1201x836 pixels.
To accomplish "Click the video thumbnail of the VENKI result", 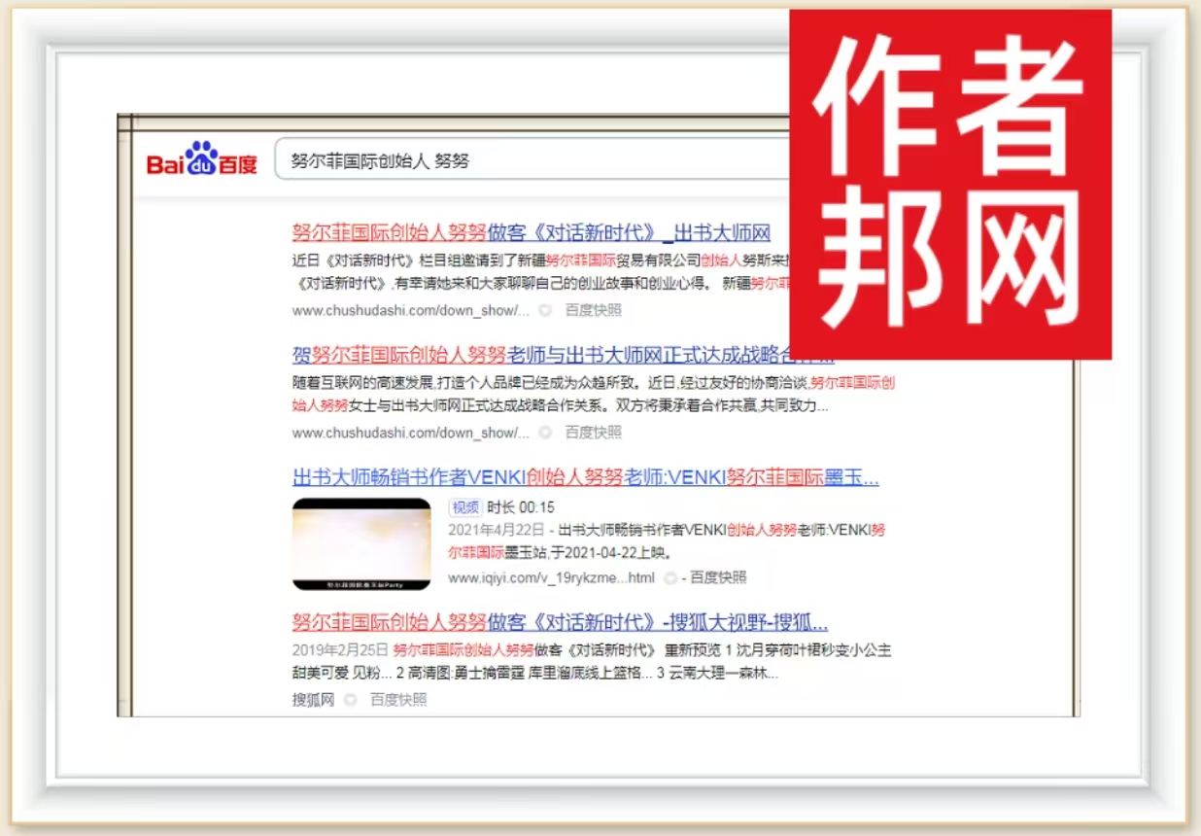I will pyautogui.click(x=361, y=543).
